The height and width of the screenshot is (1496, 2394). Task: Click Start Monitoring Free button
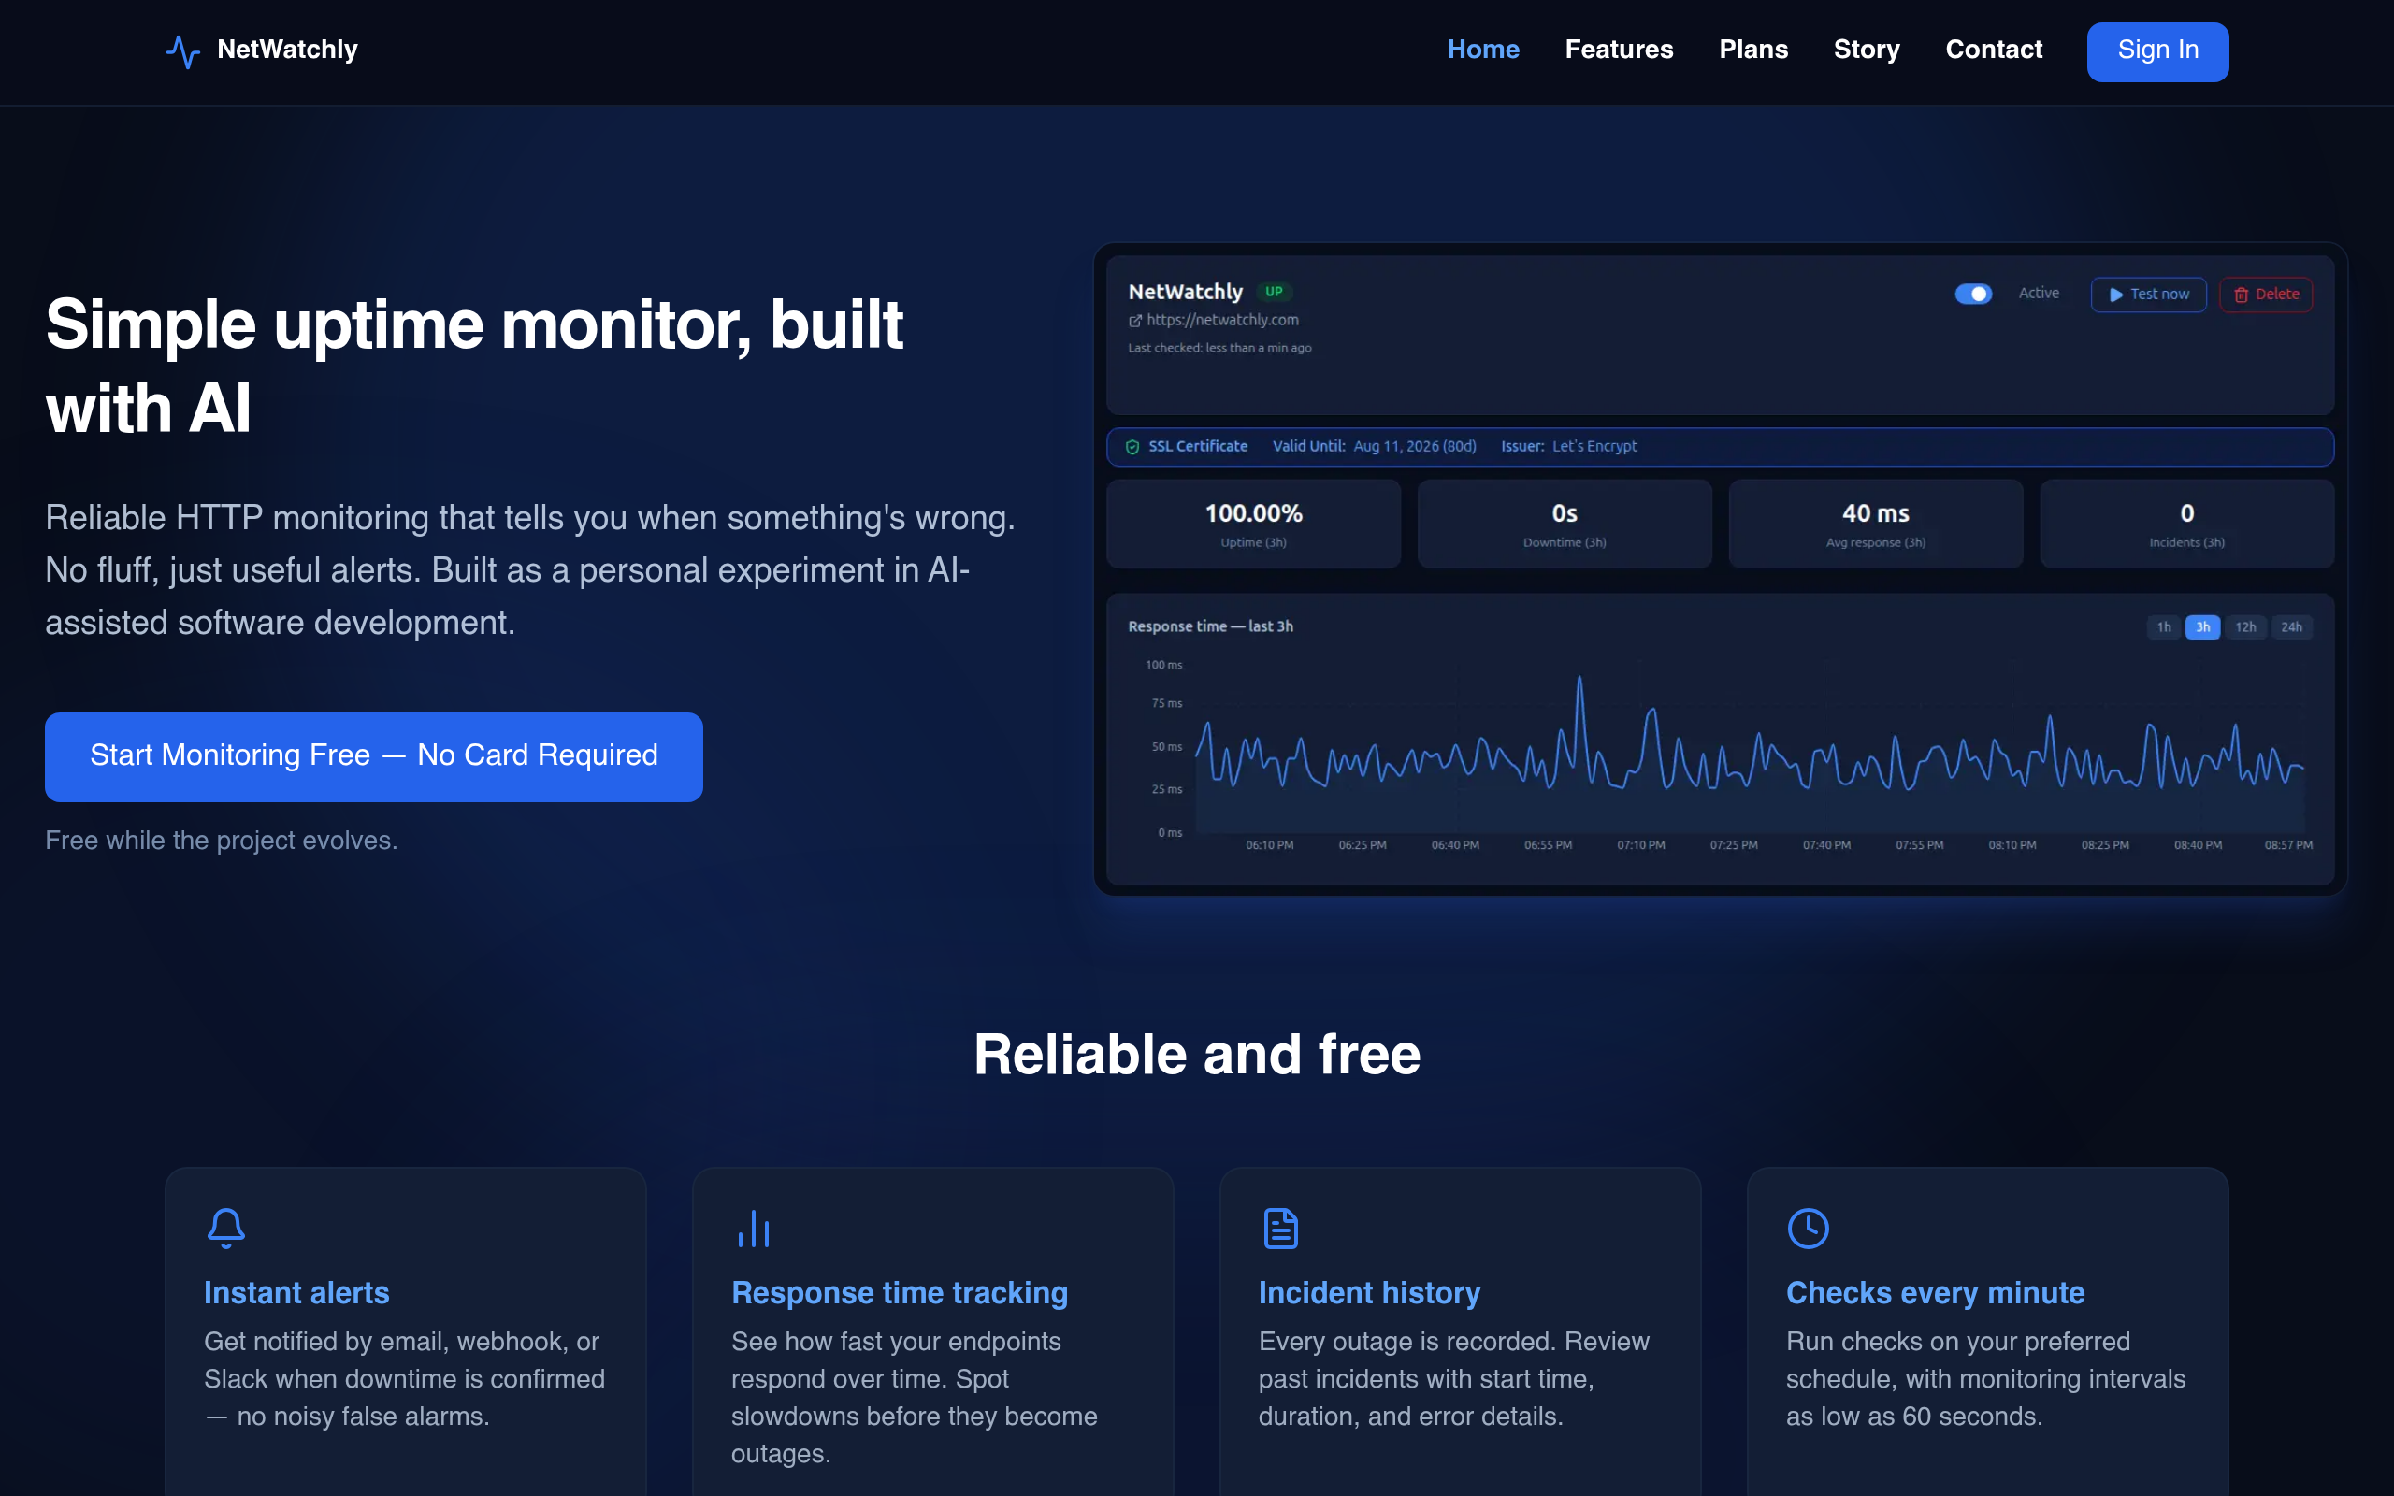(x=374, y=757)
